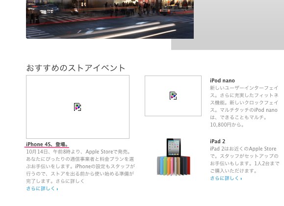
Task: Click the 10,800円から。 price text
Action: pos(227,125)
